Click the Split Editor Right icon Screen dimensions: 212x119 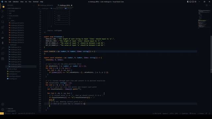coord(207,5)
